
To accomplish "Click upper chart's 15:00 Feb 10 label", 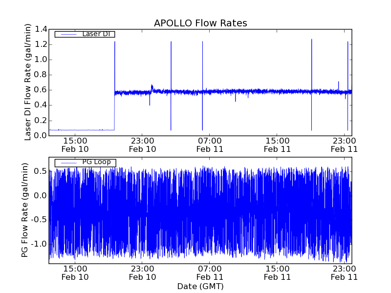I will point(75,145).
